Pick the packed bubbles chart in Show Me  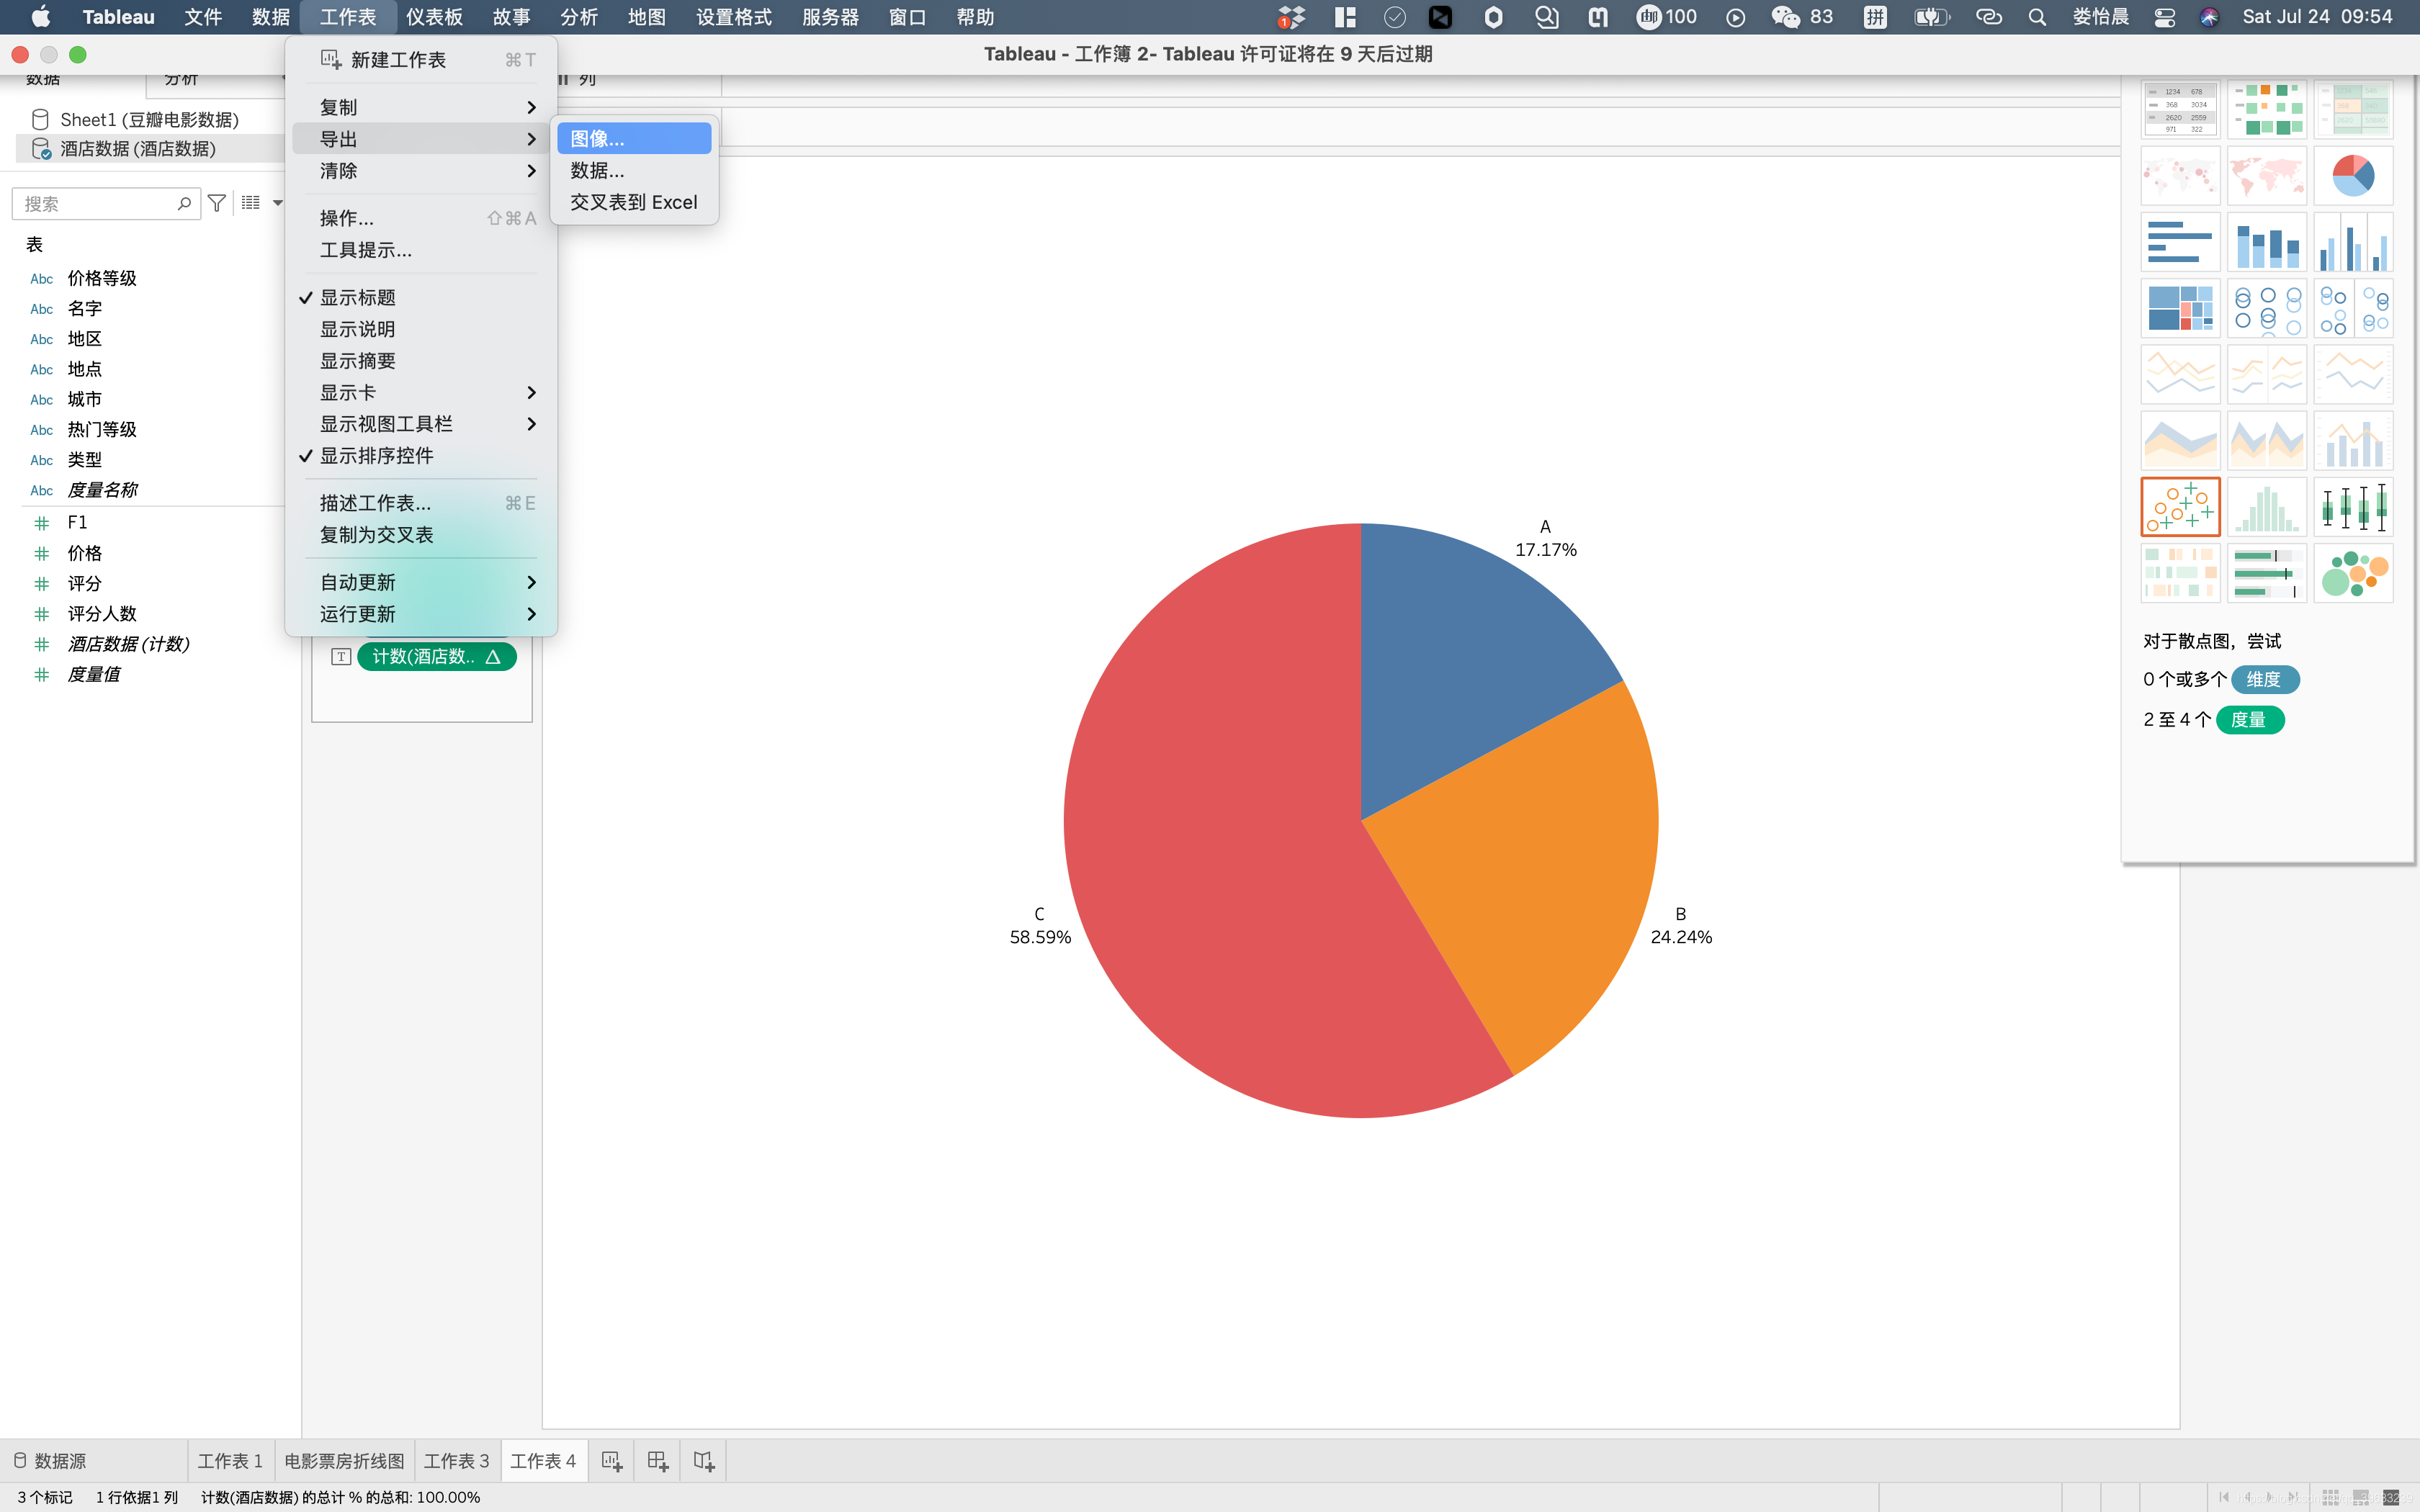[2352, 573]
